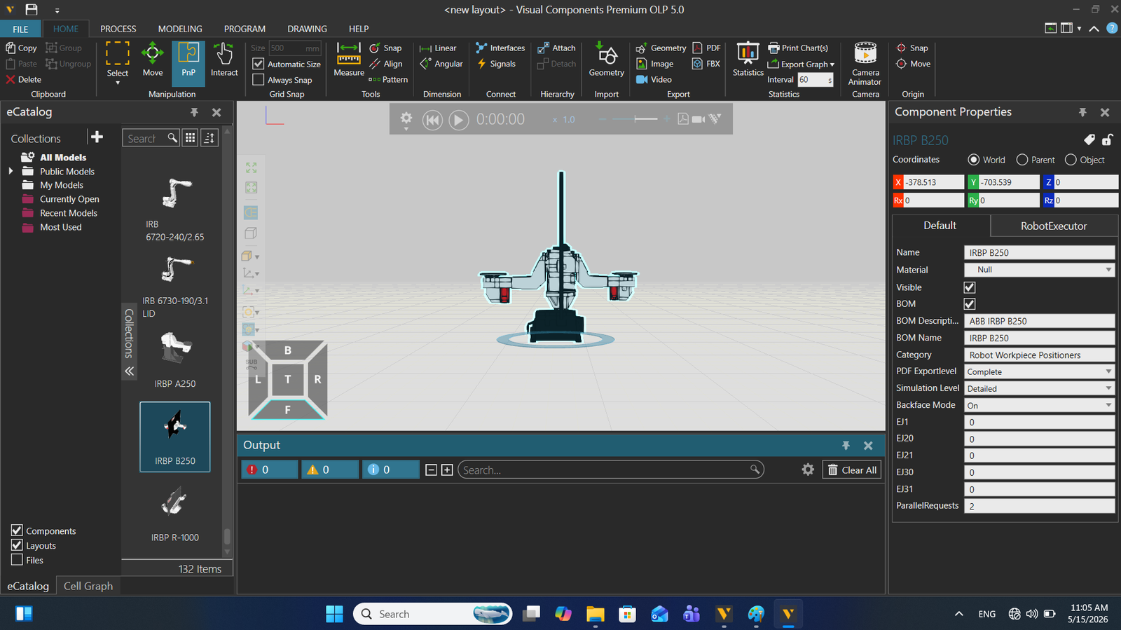Export as FBX

tap(706, 64)
